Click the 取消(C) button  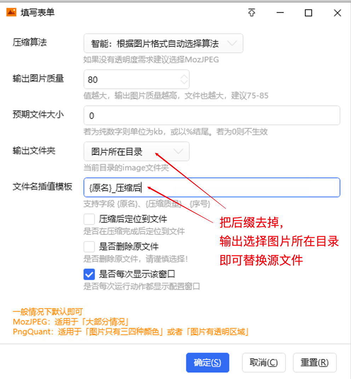[x=264, y=362]
